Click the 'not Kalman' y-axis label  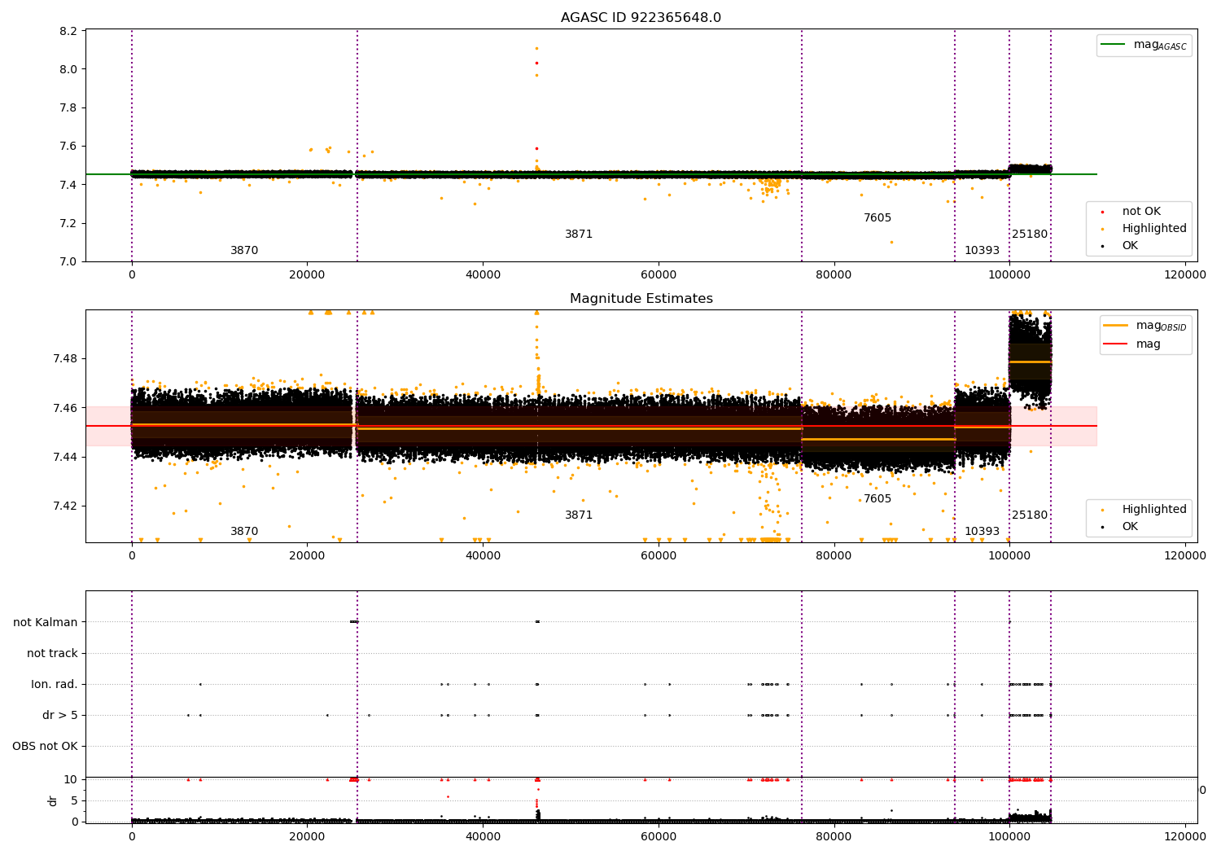[46, 622]
